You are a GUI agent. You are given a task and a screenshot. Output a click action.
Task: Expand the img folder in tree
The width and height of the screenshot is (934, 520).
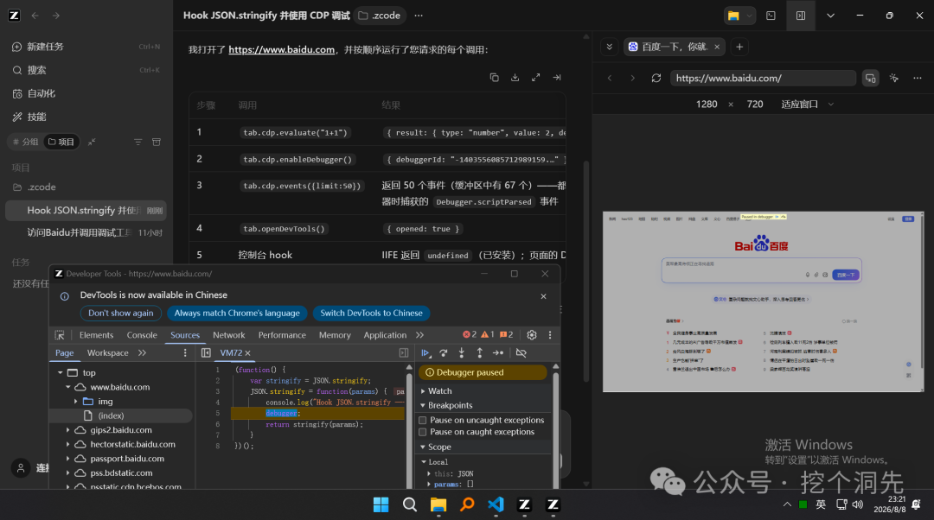coord(75,402)
